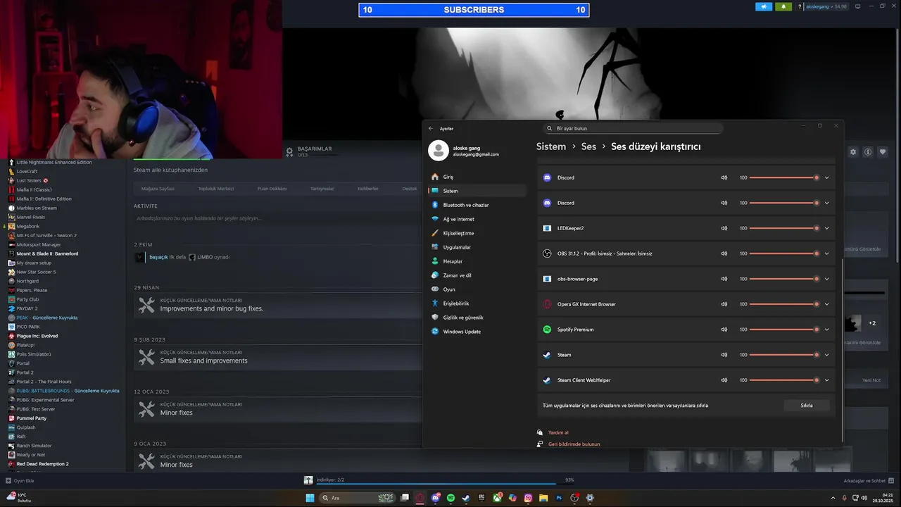Mute LEDKeeper2 with its speaker icon
901x507 pixels.
tap(724, 228)
